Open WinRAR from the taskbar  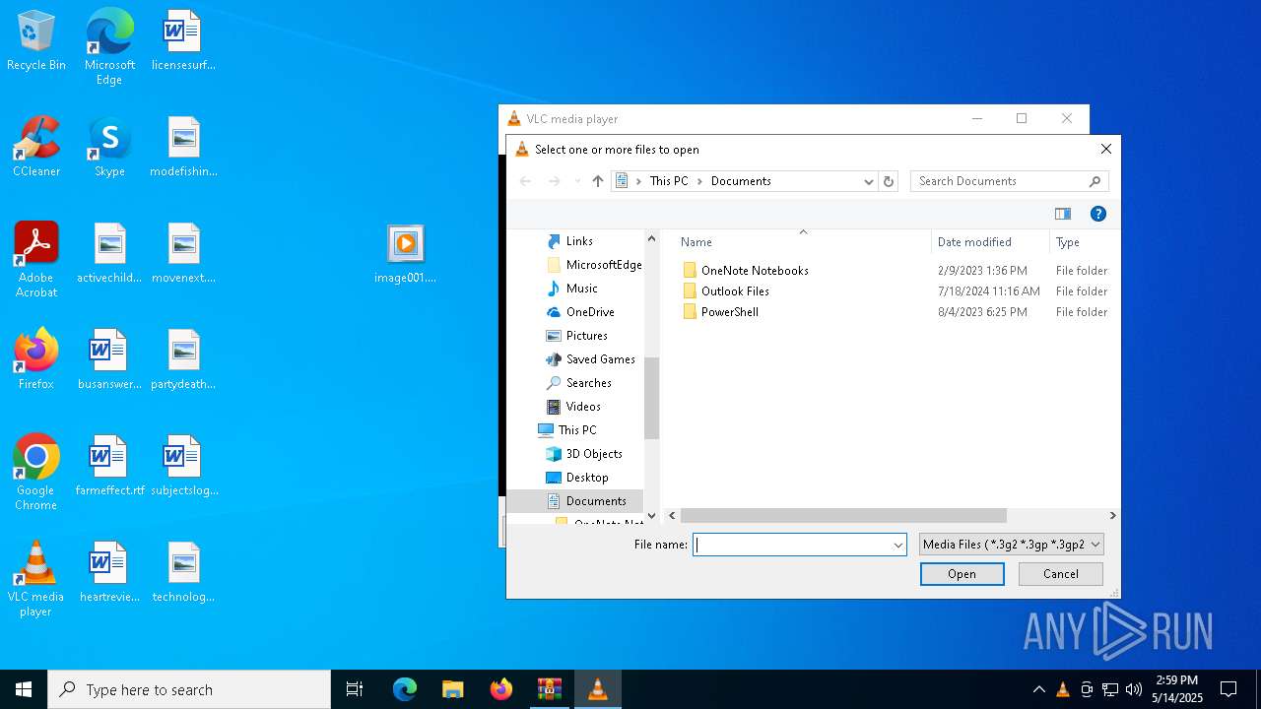tap(550, 689)
